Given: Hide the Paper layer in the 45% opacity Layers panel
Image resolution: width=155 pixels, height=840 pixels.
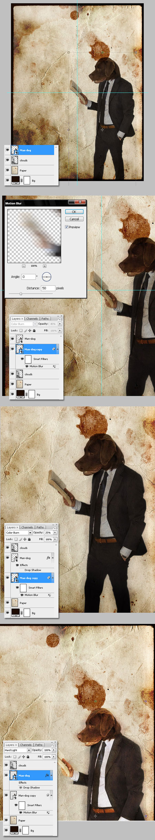Looking at the screenshot, I should pyautogui.click(x=12, y=384).
